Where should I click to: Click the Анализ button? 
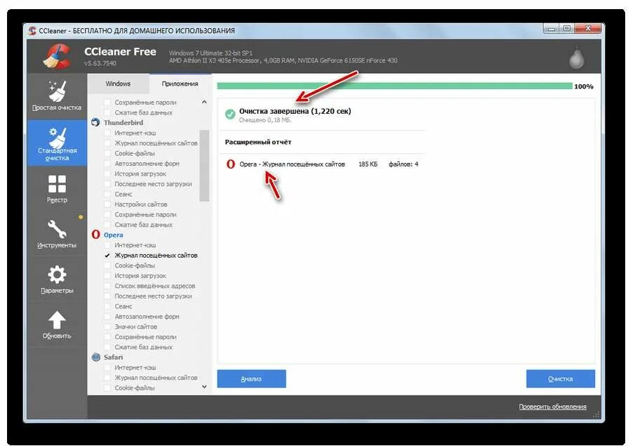tap(251, 379)
